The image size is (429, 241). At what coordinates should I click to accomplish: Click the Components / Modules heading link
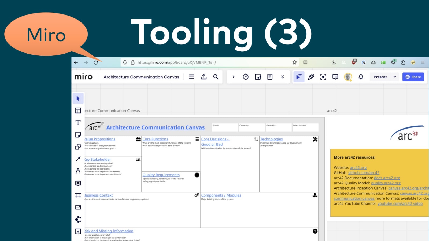coord(221,195)
